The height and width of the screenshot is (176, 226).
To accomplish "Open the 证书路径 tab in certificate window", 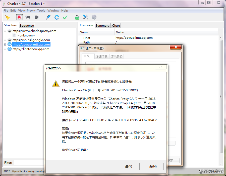I will (x=117, y=57).
